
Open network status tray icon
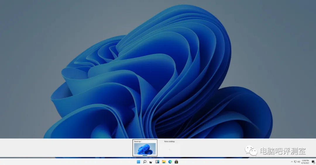click(x=295, y=162)
